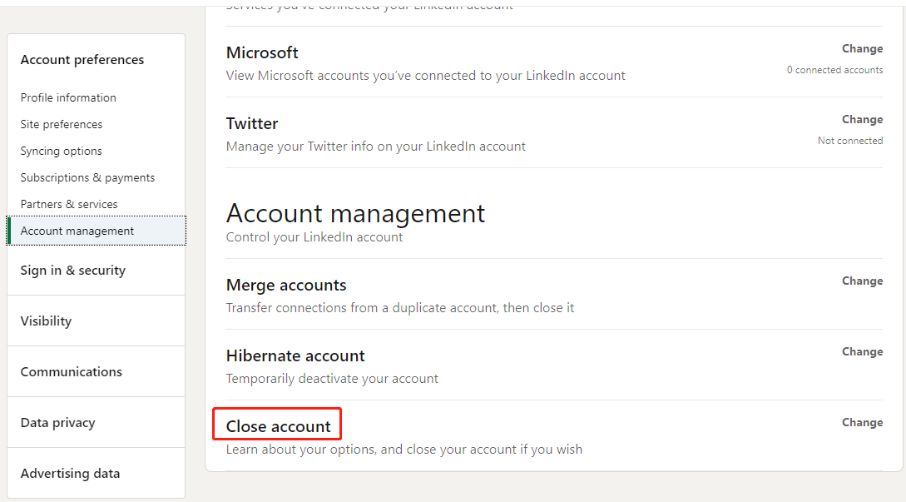Switch to Visibility settings

(46, 321)
